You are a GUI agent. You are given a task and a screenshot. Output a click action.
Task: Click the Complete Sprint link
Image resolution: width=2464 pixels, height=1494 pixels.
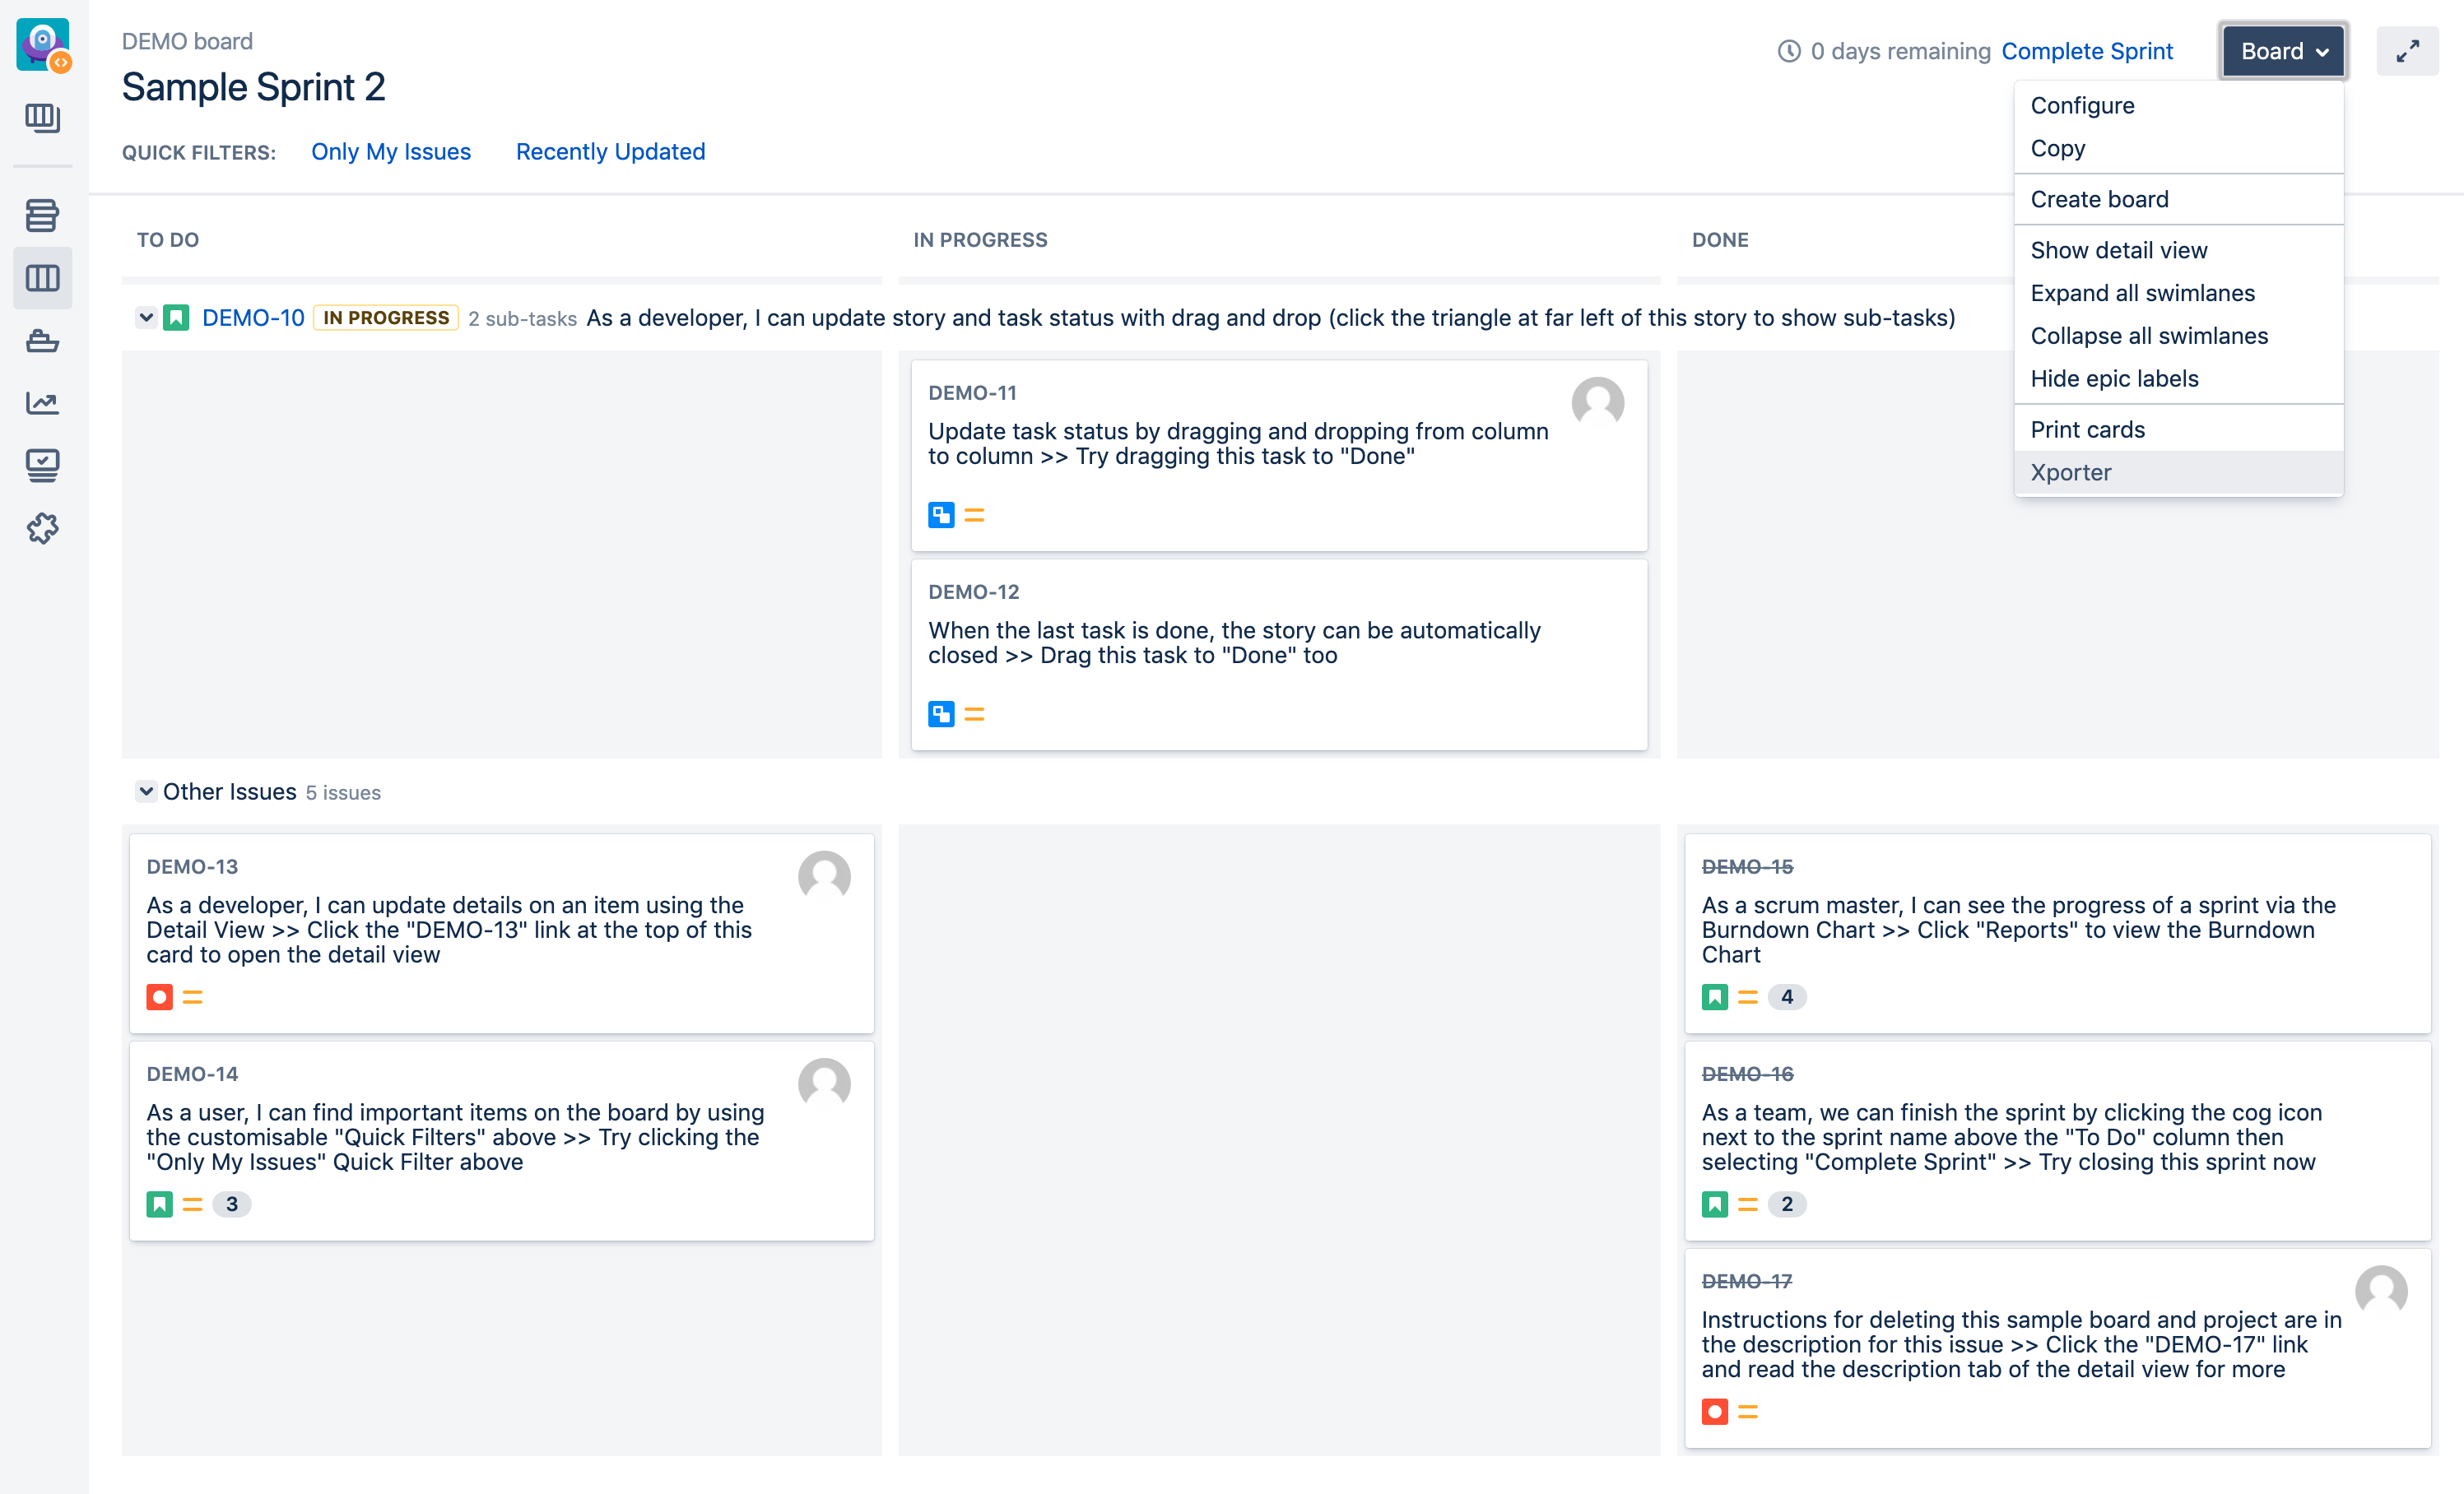(2087, 51)
